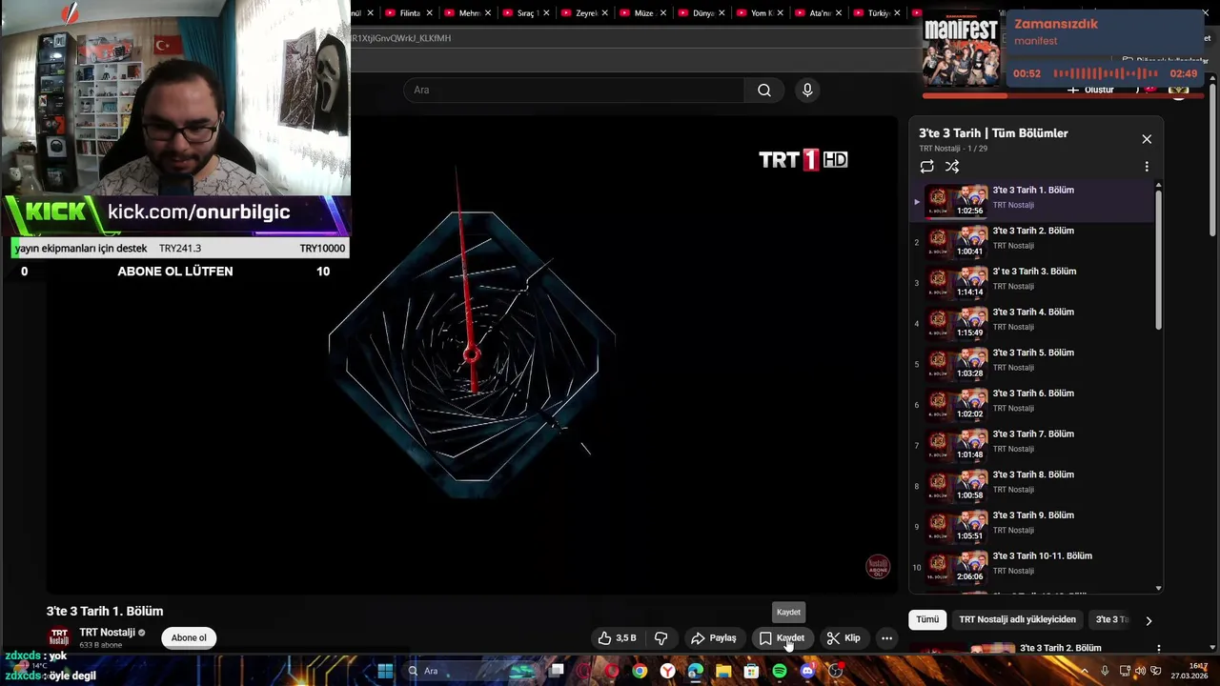The image size is (1220, 686).
Task: Open File Explorer from the taskbar
Action: tap(723, 671)
